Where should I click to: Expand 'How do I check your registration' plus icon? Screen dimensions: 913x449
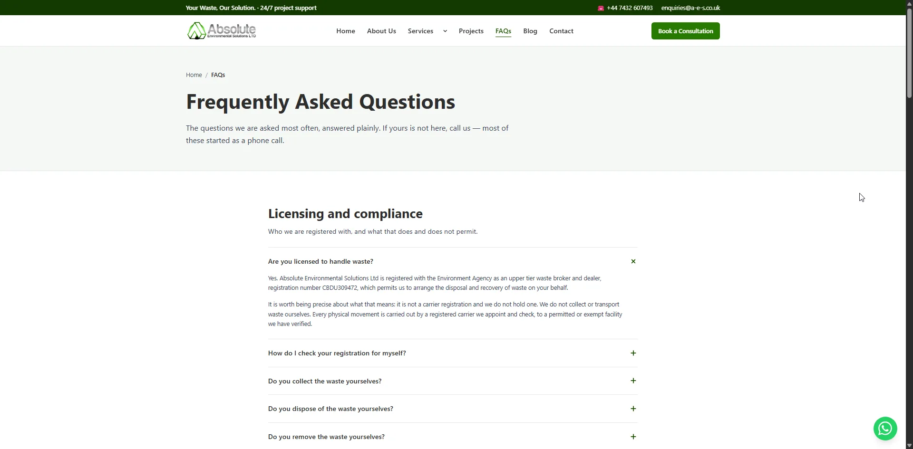[633, 353]
